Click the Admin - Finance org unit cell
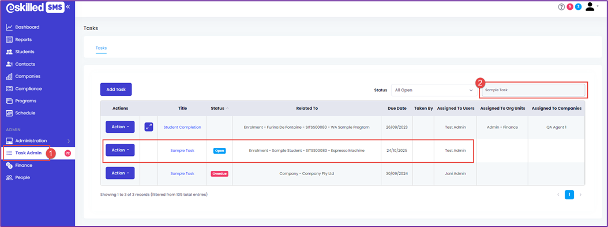Screen dimensions: 608x227 [x=502, y=127]
